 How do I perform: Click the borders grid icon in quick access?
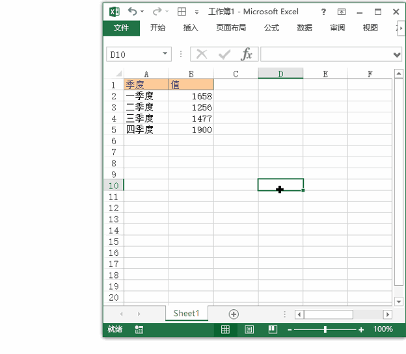point(182,12)
